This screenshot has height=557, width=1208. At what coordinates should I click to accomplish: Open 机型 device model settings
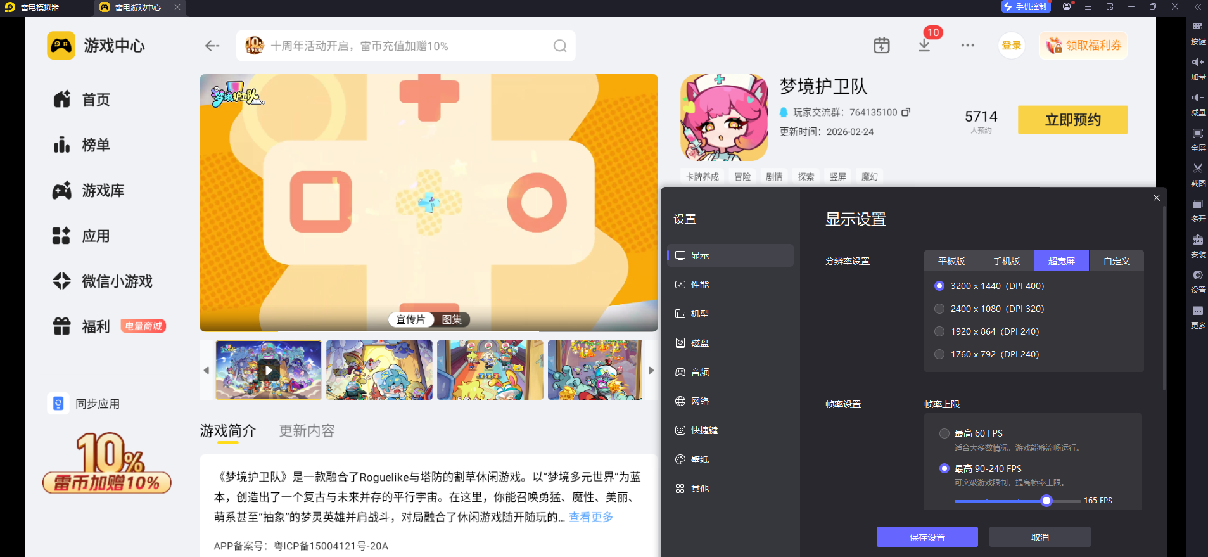(730, 314)
